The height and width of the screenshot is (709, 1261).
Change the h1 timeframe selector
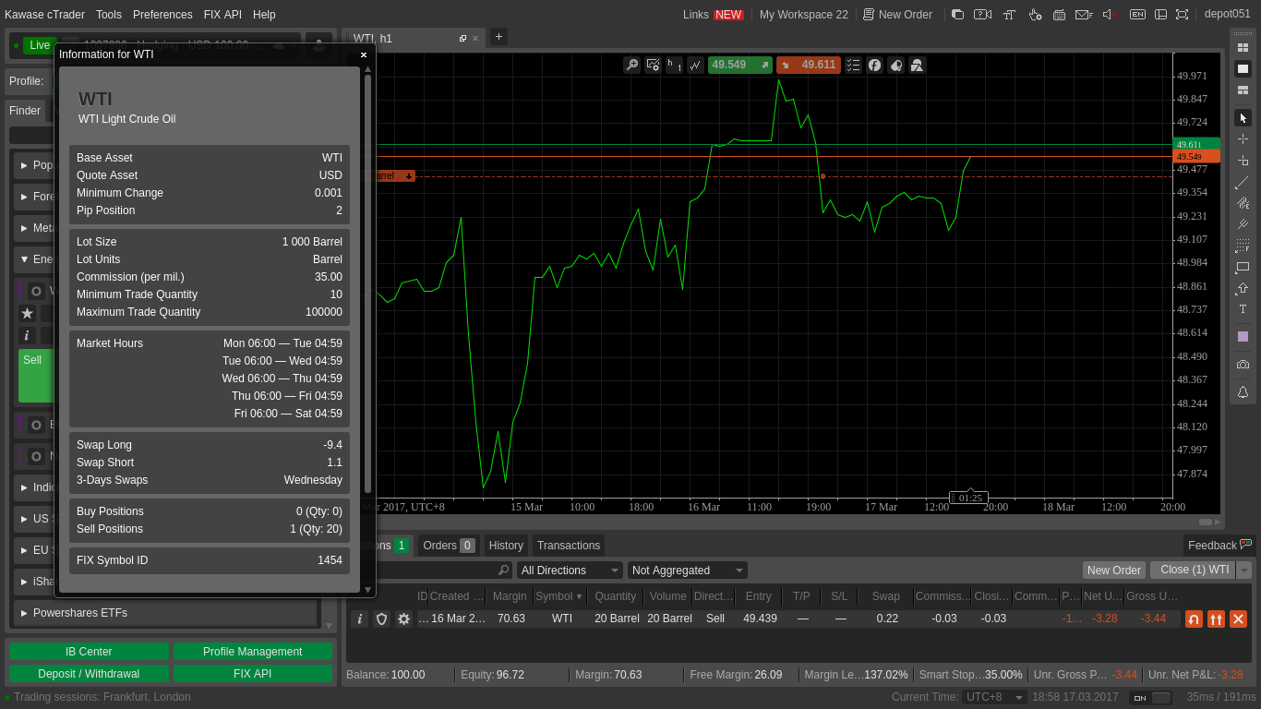[674, 65]
